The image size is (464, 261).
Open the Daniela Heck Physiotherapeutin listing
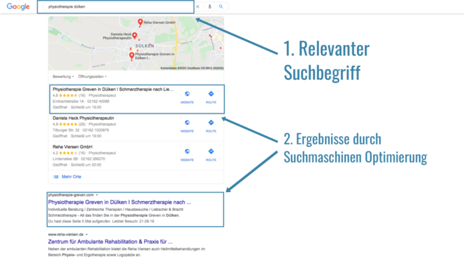[x=83, y=118]
